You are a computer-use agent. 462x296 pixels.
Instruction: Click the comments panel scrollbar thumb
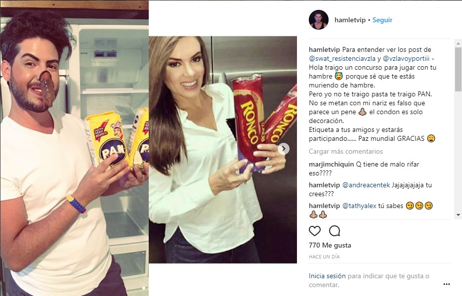click(458, 69)
